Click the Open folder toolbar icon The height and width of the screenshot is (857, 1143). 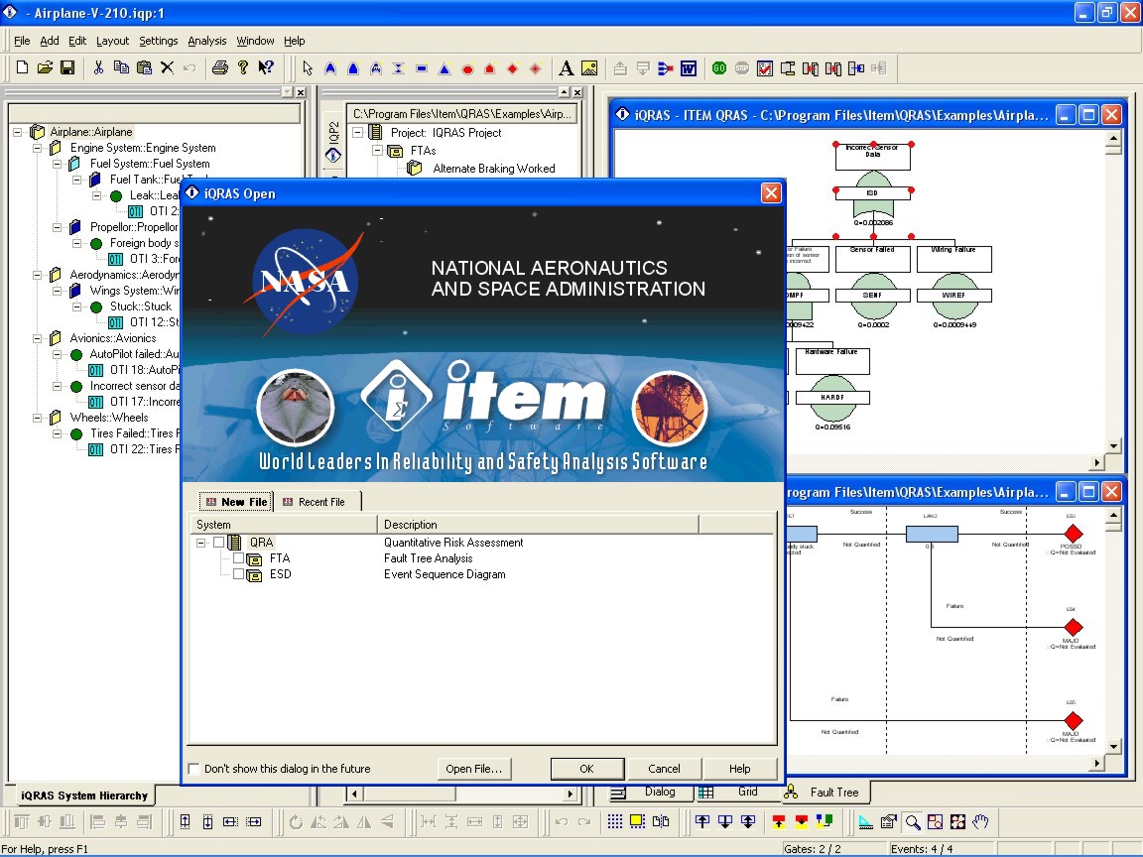(x=46, y=67)
